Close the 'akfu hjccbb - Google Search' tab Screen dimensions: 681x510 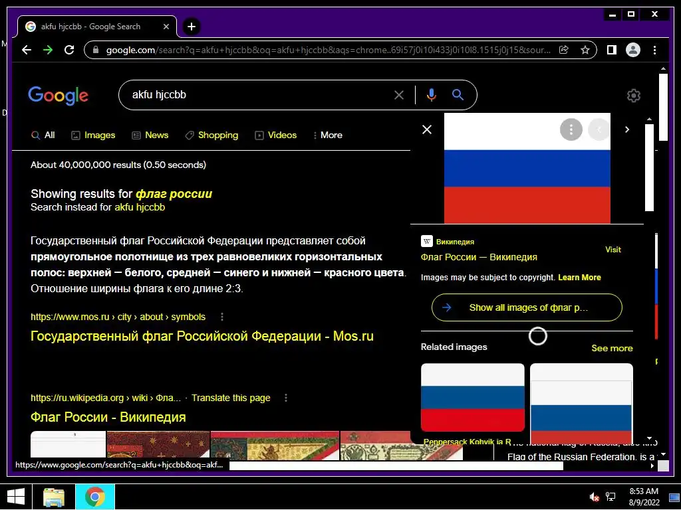[x=166, y=27]
